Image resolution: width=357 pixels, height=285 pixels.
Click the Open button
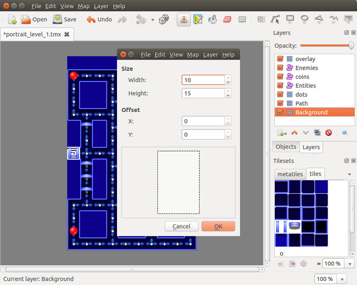[x=34, y=19]
